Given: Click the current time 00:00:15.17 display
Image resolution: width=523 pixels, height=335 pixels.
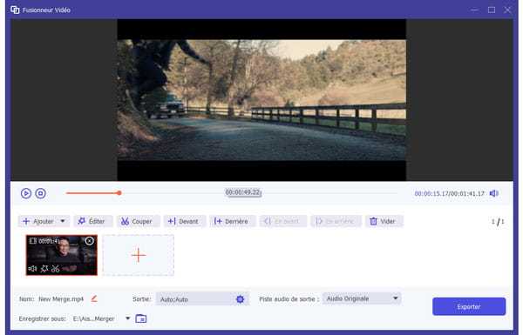Looking at the screenshot, I should point(431,193).
